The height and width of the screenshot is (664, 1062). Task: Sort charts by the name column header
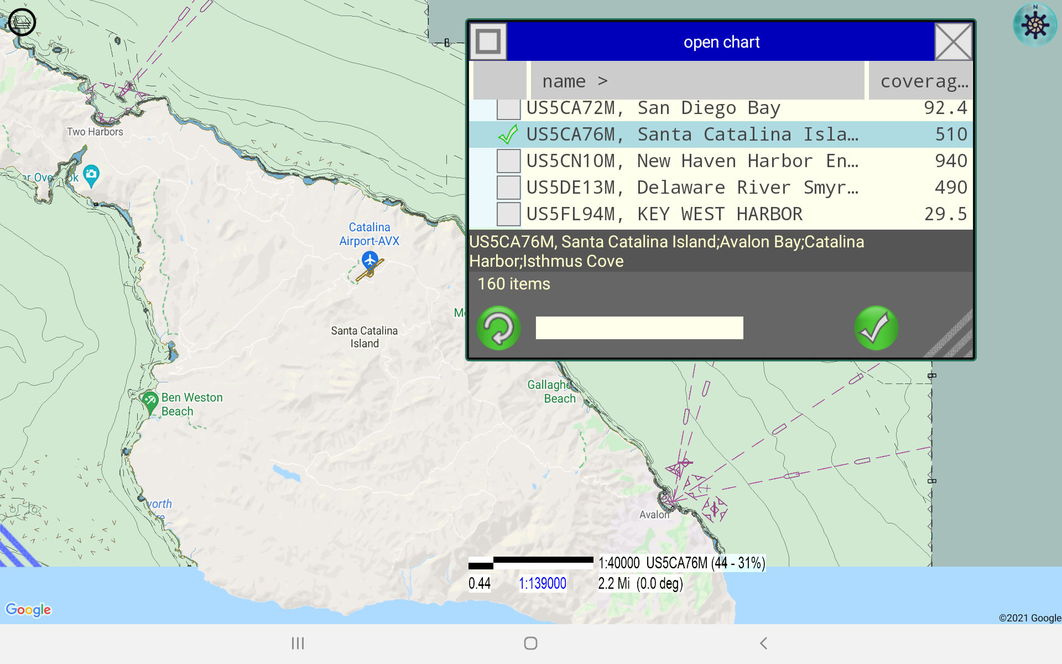[697, 81]
